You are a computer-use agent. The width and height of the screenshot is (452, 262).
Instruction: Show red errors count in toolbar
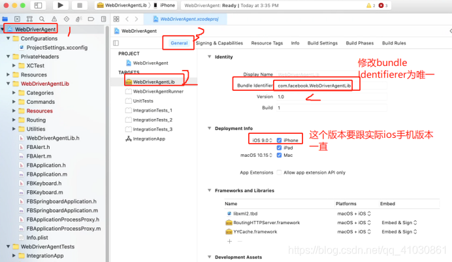tap(383, 5)
